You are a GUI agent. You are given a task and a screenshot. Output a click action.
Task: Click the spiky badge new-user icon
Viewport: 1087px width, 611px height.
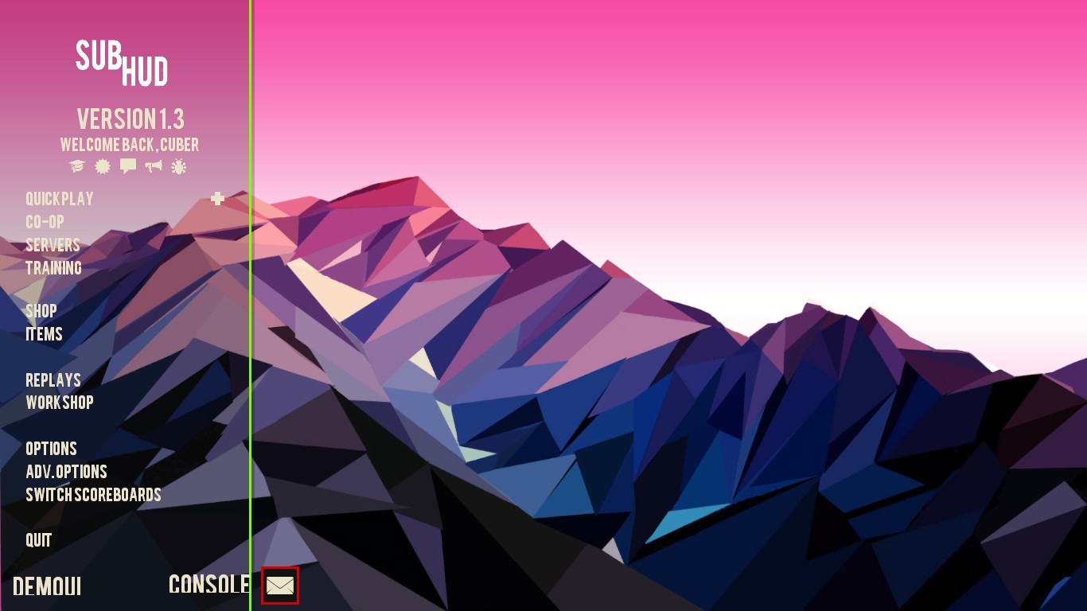pyautogui.click(x=103, y=166)
